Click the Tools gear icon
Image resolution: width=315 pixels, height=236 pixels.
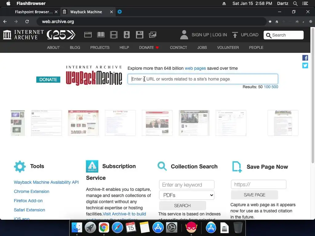point(20,166)
